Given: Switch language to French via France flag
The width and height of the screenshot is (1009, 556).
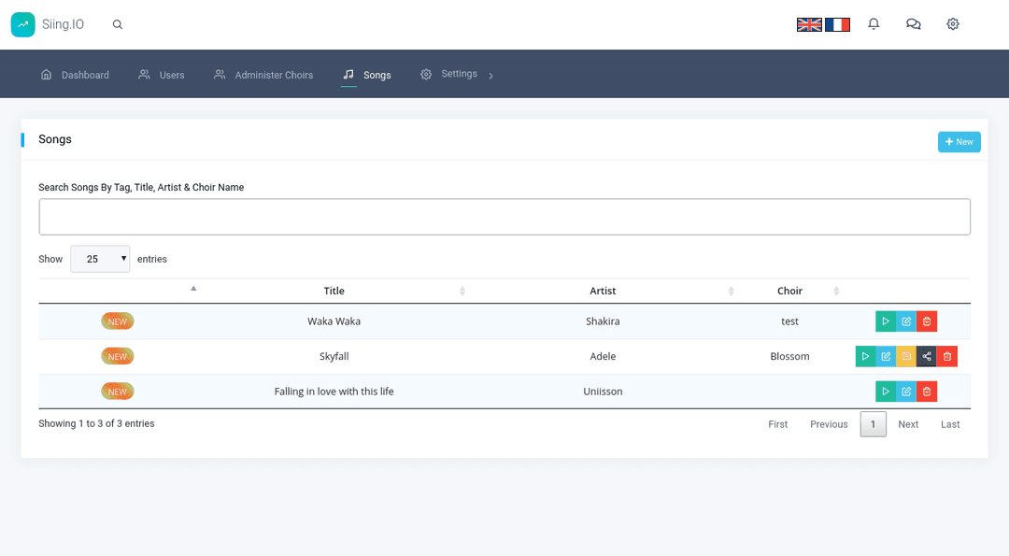Looking at the screenshot, I should click(x=837, y=24).
